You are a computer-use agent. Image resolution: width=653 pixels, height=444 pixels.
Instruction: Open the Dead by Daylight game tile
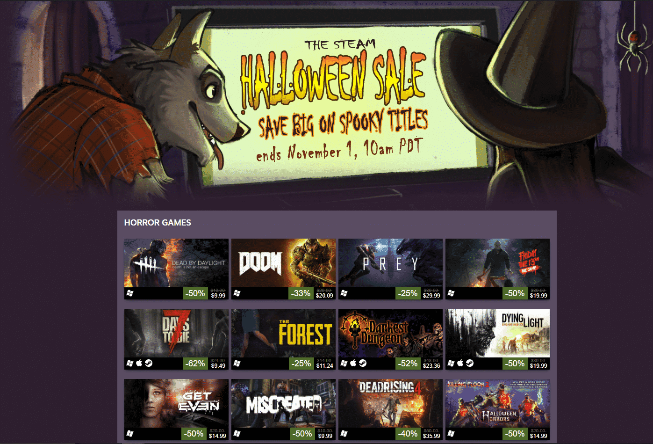point(176,263)
